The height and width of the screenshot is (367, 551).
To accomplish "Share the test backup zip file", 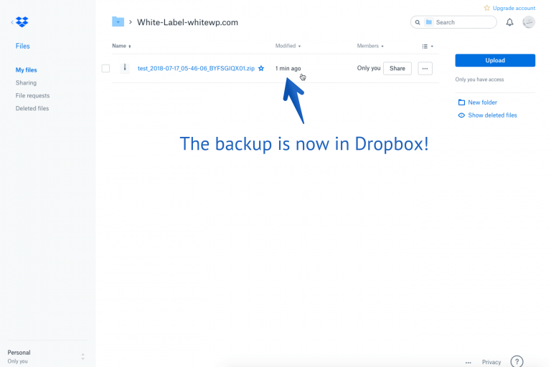I will tap(397, 69).
